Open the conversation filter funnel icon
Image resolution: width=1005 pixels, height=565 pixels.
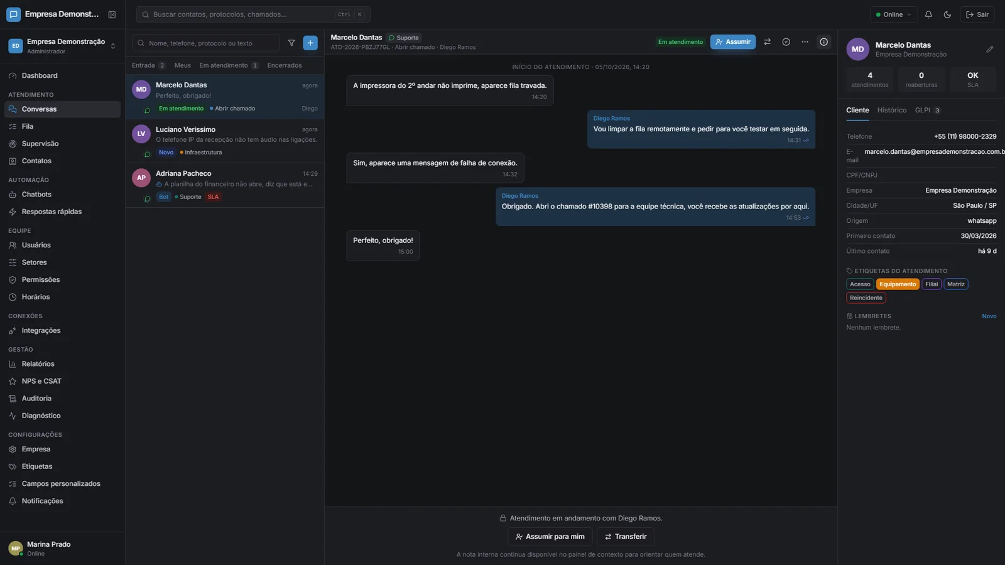coord(291,43)
